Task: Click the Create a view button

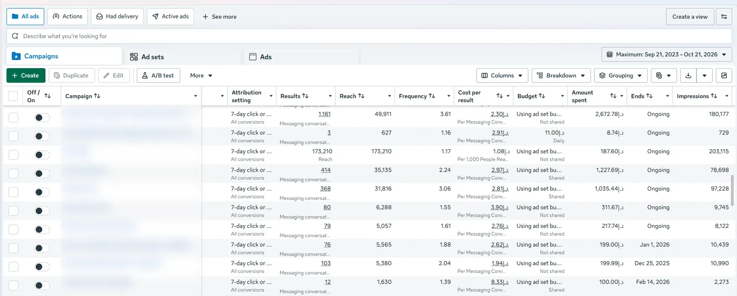Action: pos(690,17)
